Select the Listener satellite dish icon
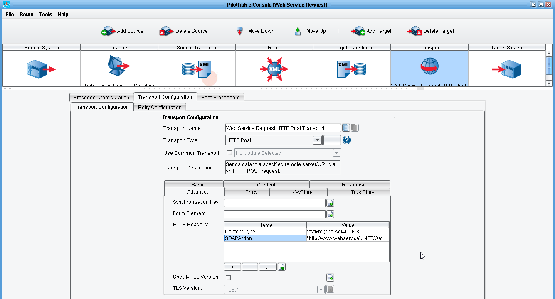This screenshot has height=299, width=555. [x=119, y=66]
